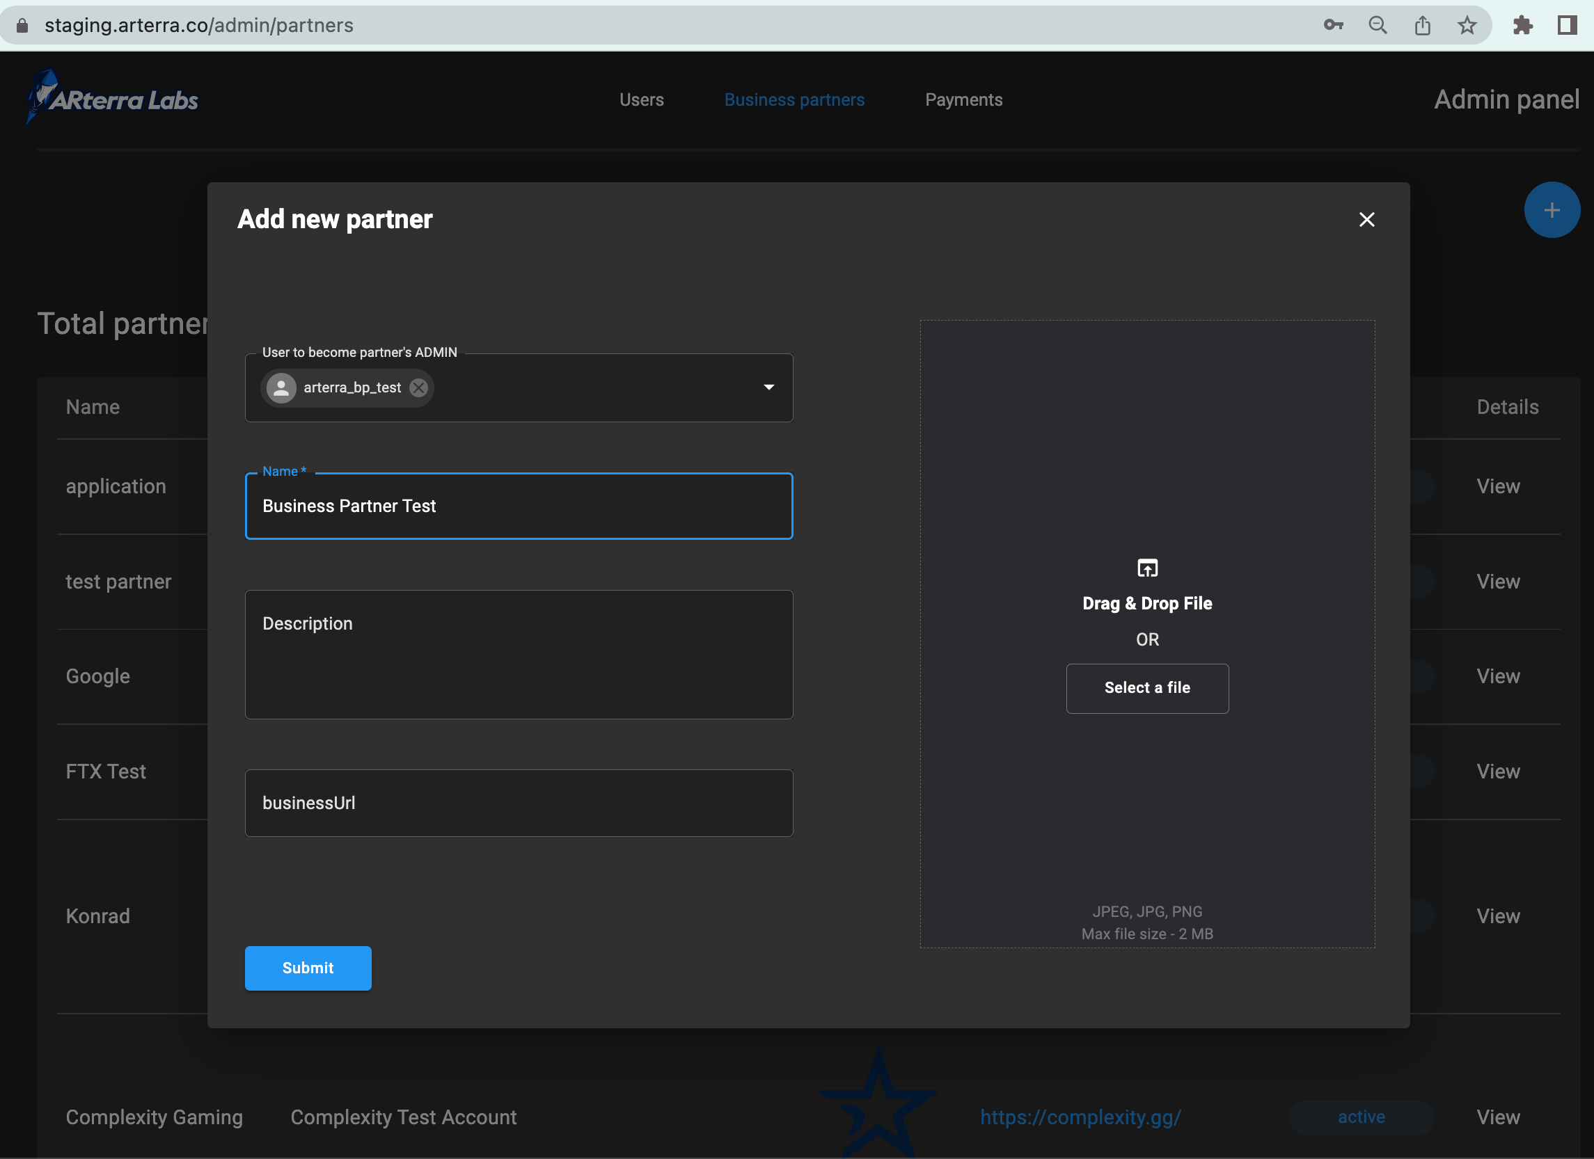Screen dimensions: 1594x1159
Task: Click into the businessUrl field
Action: [x=519, y=803]
